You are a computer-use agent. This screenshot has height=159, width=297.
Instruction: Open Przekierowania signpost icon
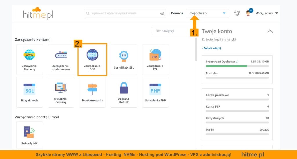coord(92,89)
